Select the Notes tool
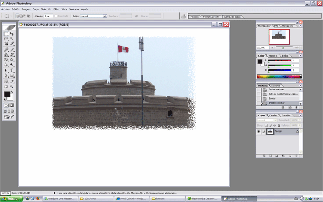Image resolution: width=323 pixels, height=202 pixels. coord(6,82)
